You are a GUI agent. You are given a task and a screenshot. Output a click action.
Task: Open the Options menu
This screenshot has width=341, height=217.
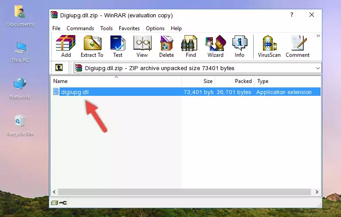tap(155, 28)
